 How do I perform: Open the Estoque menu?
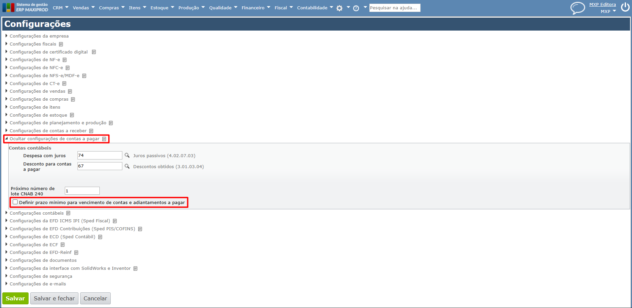pos(162,8)
